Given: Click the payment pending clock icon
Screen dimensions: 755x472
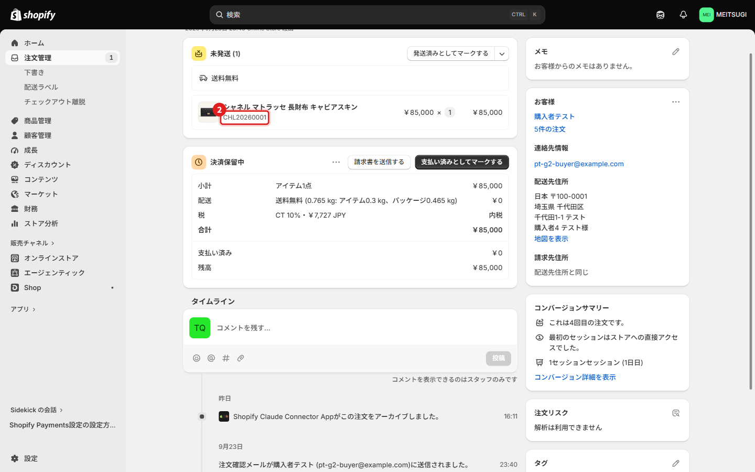Looking at the screenshot, I should click(x=199, y=162).
